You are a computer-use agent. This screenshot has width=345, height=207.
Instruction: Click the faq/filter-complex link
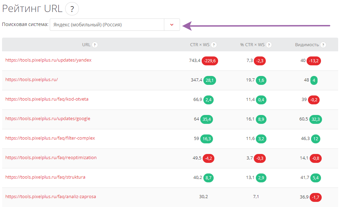click(x=50, y=138)
